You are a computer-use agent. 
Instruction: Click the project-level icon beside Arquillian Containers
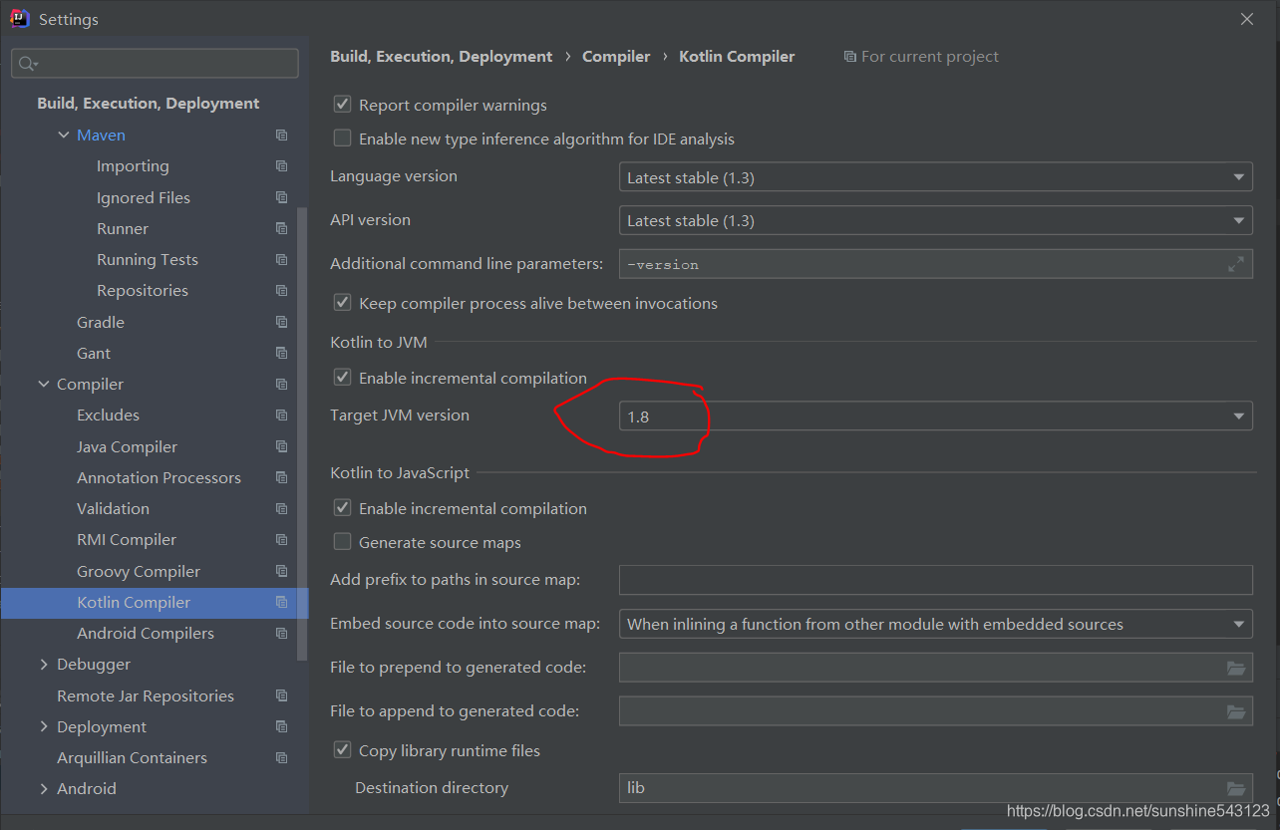click(x=282, y=758)
